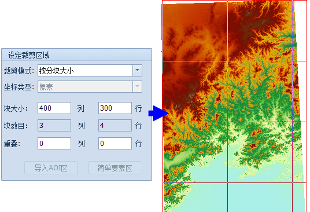Select the 块数目 row field showing 4
Image resolution: width=310 pixels, height=212 pixels.
click(x=115, y=125)
